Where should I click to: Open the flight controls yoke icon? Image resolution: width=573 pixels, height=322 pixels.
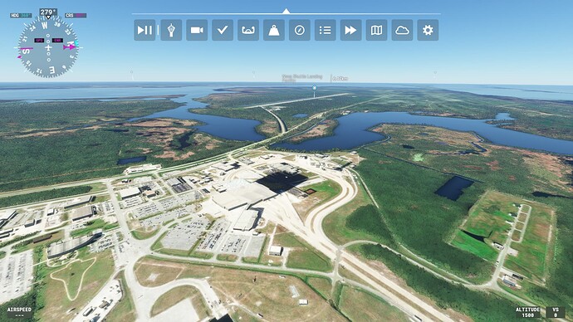248,30
